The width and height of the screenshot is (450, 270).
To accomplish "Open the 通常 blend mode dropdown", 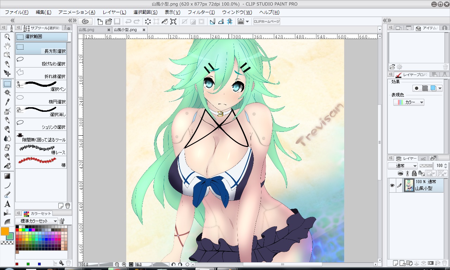I will pyautogui.click(x=403, y=166).
